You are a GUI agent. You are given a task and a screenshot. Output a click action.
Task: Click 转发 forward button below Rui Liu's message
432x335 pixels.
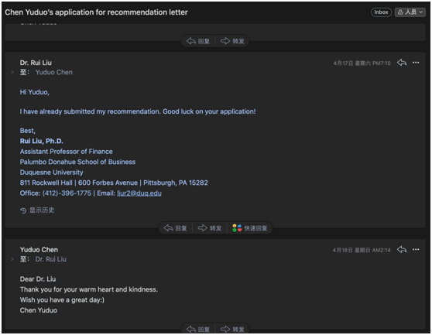click(210, 228)
